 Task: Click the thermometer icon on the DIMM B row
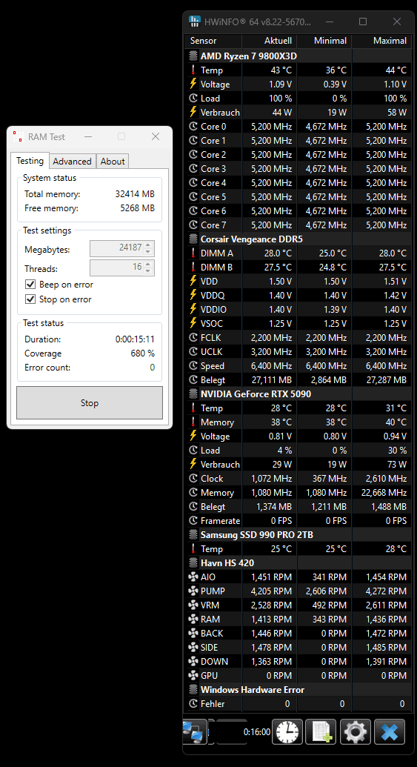click(193, 267)
